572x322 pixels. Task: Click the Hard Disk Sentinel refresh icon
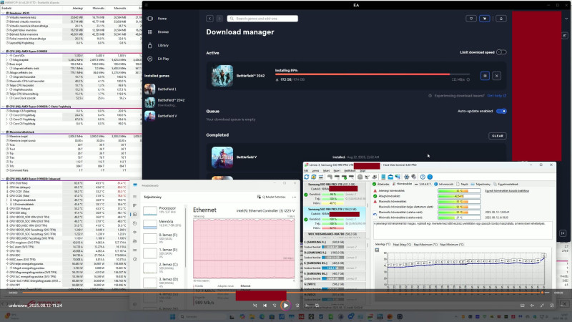tap(307, 177)
